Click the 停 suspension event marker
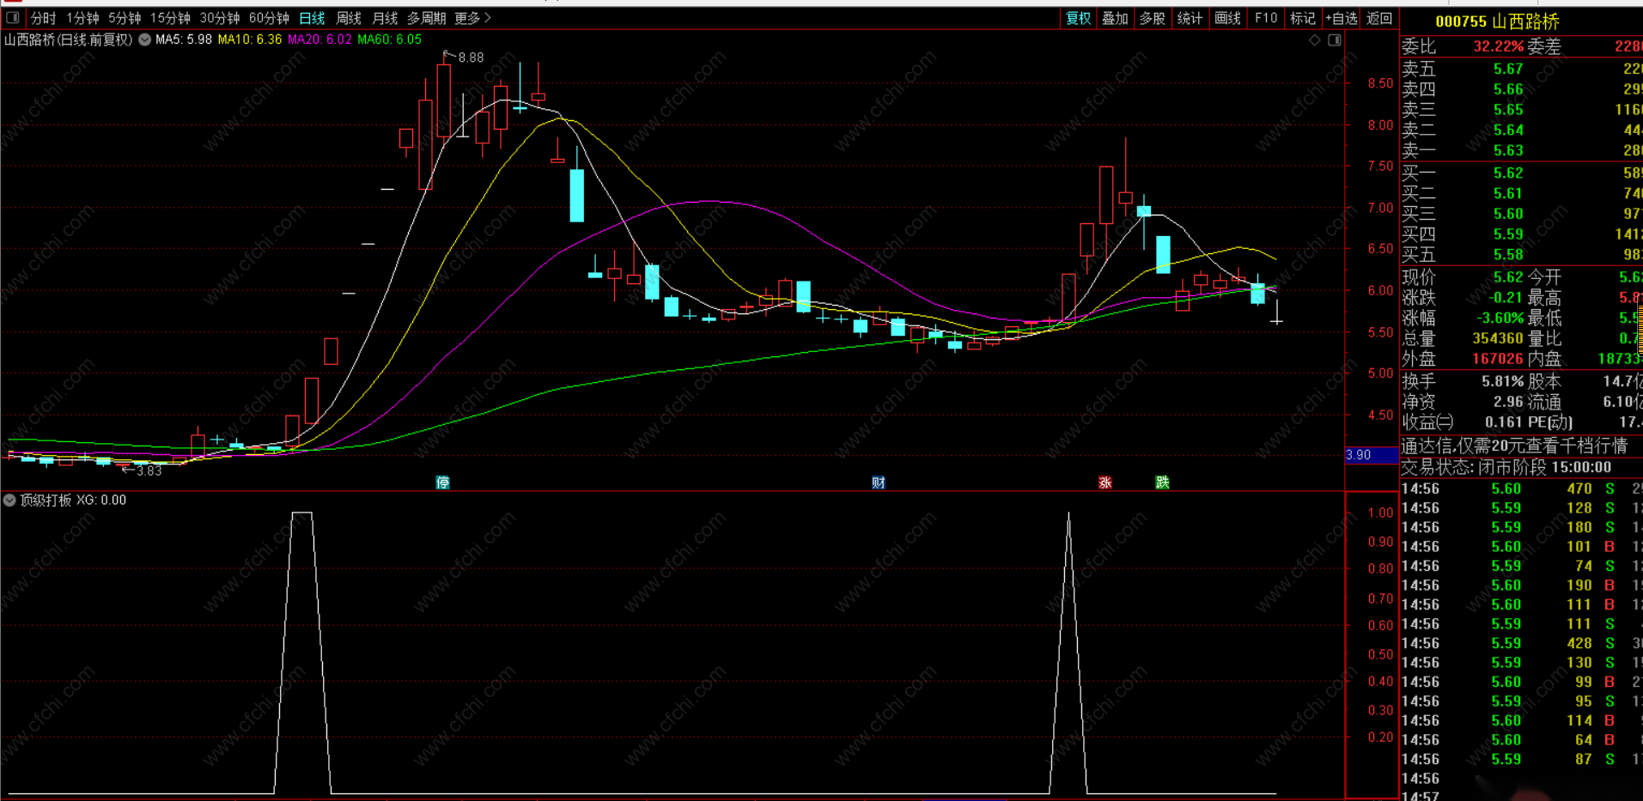 point(443,482)
